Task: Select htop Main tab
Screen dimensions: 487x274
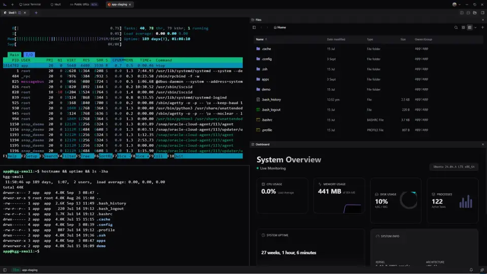Action: 14,55
